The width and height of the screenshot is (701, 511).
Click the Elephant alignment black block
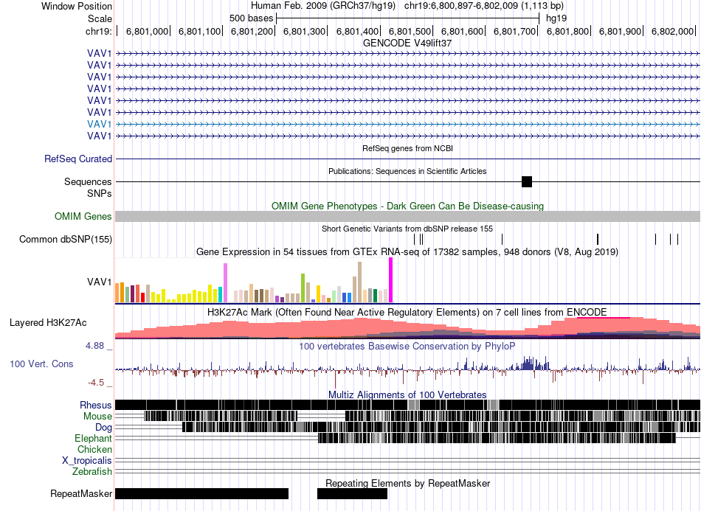(x=497, y=438)
